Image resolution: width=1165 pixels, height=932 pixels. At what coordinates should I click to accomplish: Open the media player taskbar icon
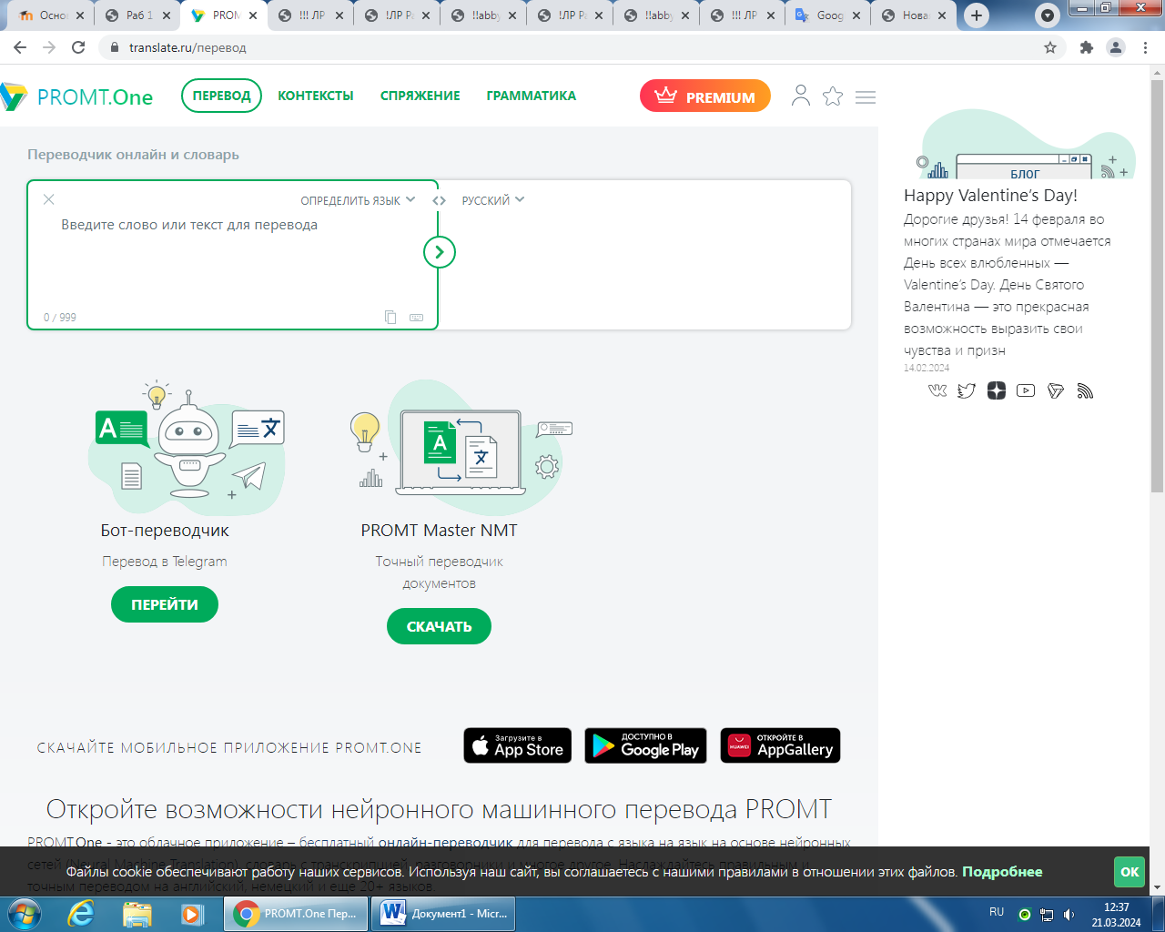click(192, 914)
